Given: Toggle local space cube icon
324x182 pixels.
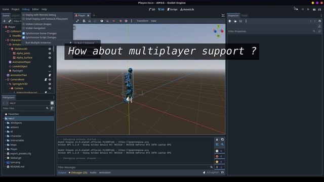Looking at the screenshot, I should (x=102, y=21).
